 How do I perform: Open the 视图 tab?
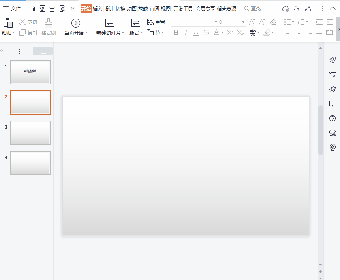coord(166,8)
